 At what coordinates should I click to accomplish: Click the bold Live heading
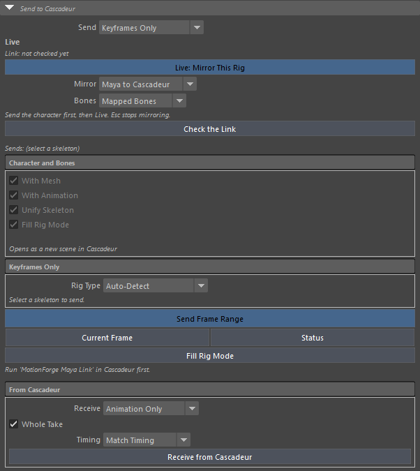(13, 42)
